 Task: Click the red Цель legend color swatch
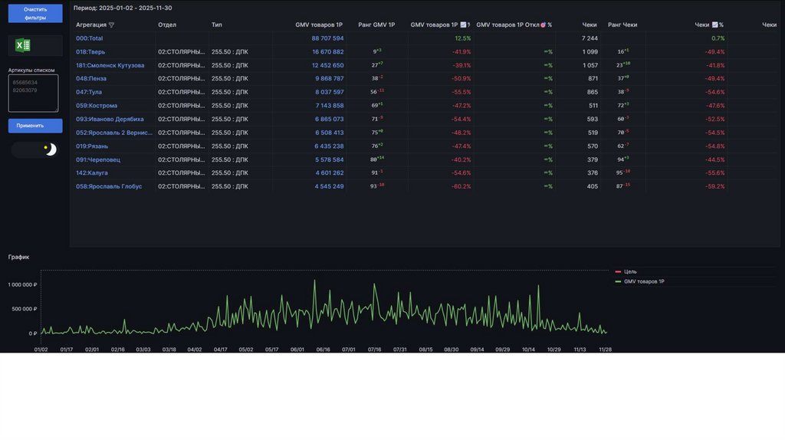pos(618,271)
